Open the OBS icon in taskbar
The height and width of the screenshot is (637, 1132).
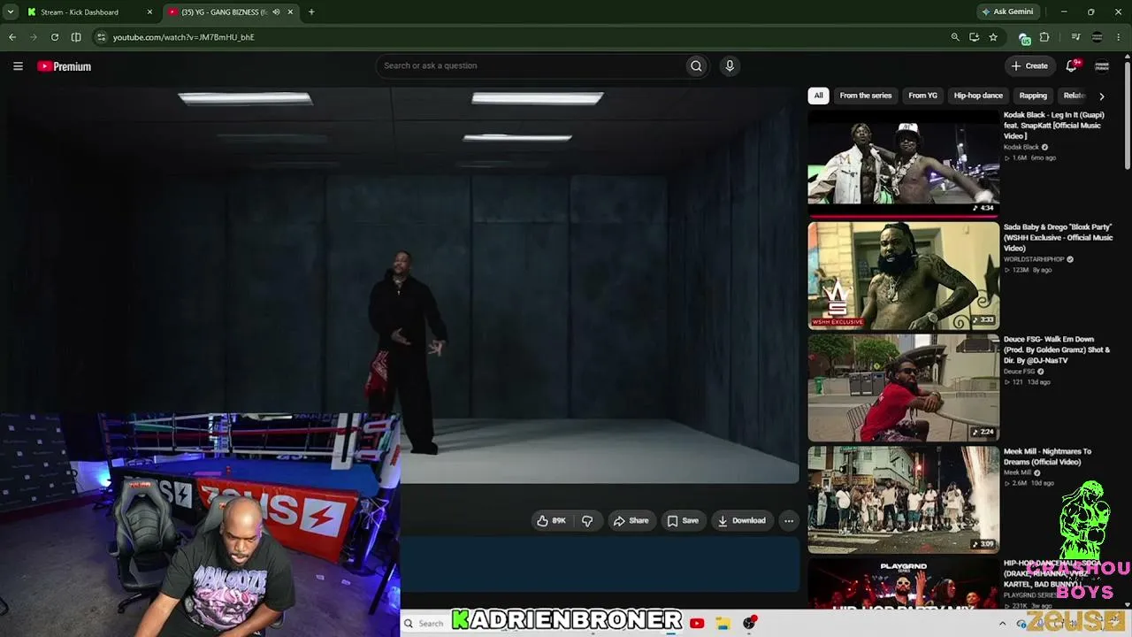coord(750,624)
